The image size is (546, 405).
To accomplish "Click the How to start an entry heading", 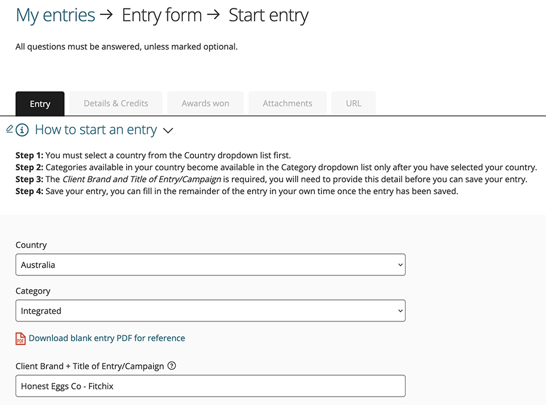I will 96,130.
